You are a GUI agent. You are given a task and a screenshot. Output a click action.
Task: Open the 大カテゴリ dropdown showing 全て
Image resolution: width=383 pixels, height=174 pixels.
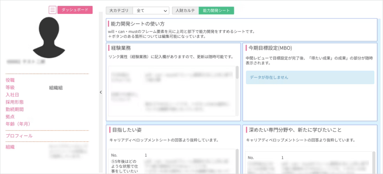[x=150, y=10]
